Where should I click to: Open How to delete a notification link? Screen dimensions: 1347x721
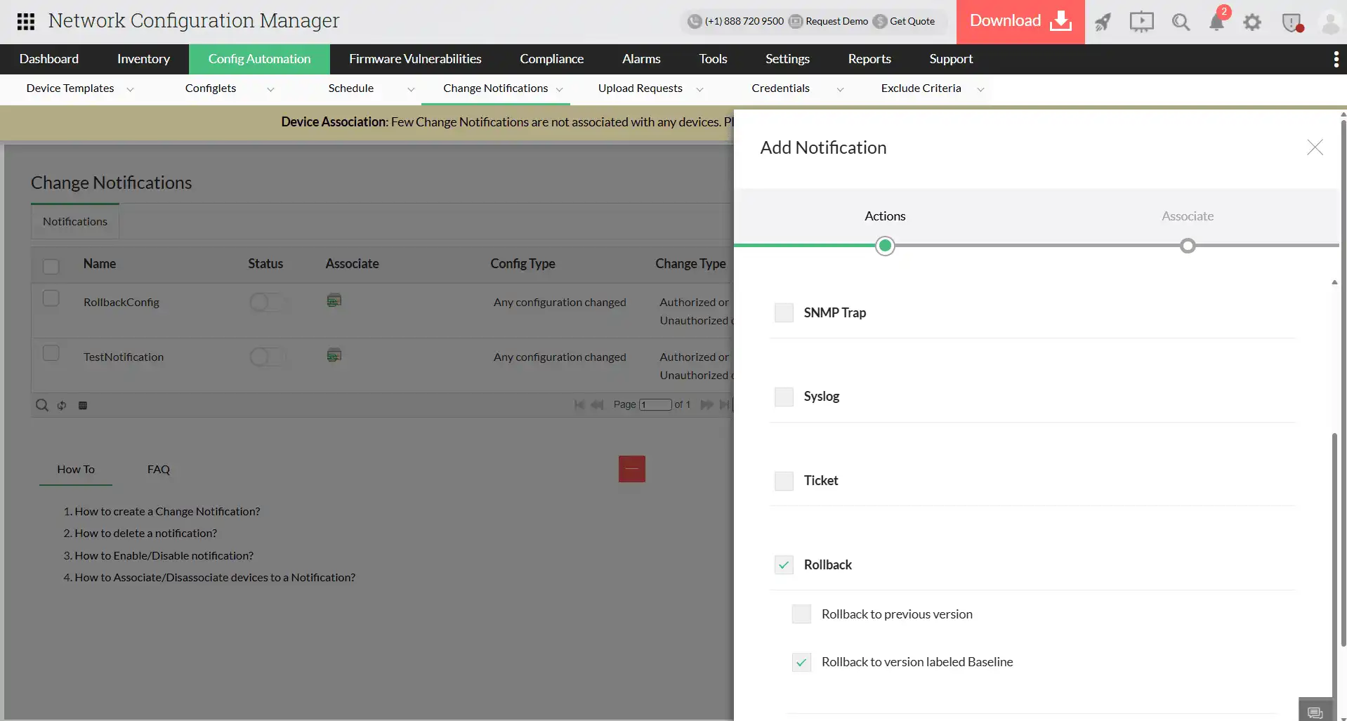[x=146, y=533]
